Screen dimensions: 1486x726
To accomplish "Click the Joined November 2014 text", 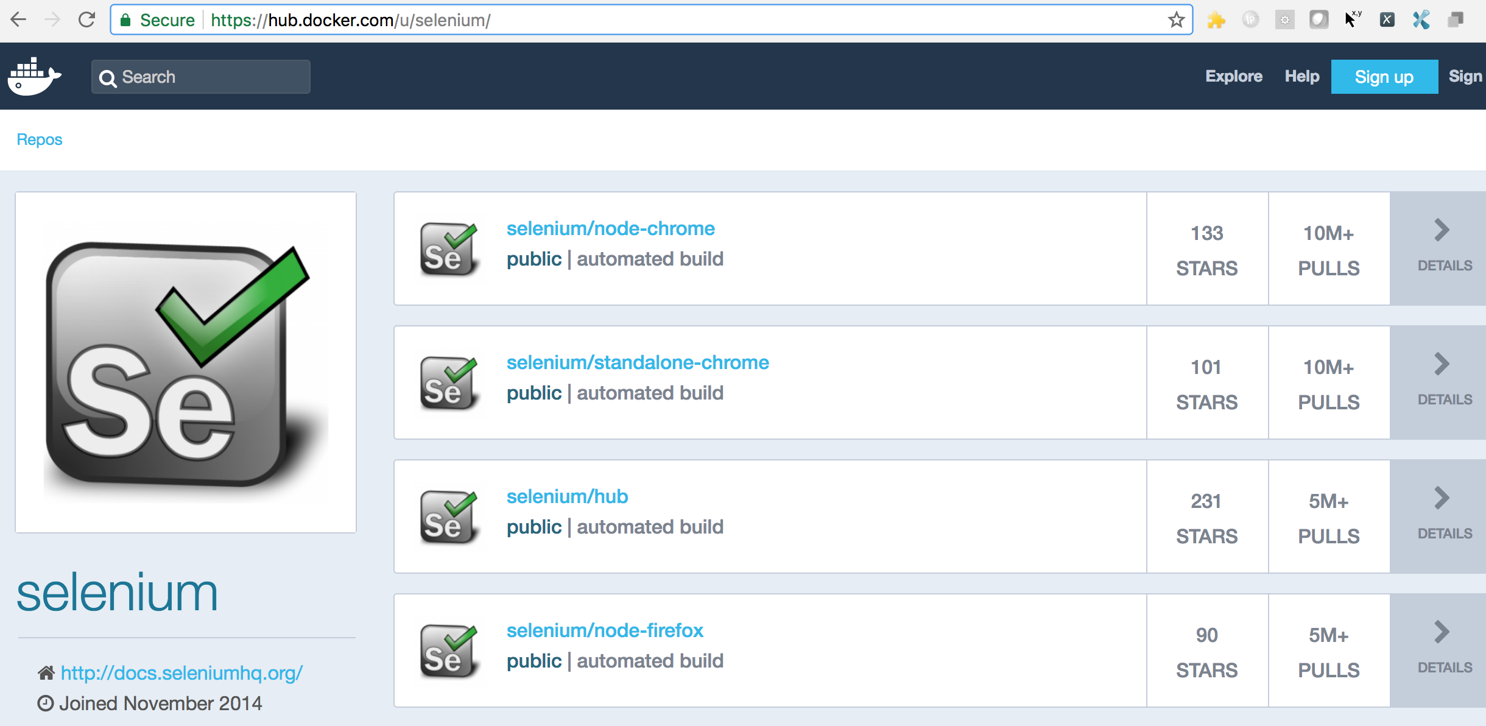I will pyautogui.click(x=160, y=703).
